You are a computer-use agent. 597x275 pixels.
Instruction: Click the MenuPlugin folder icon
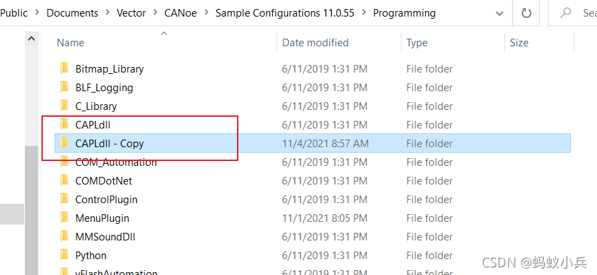[x=64, y=218]
